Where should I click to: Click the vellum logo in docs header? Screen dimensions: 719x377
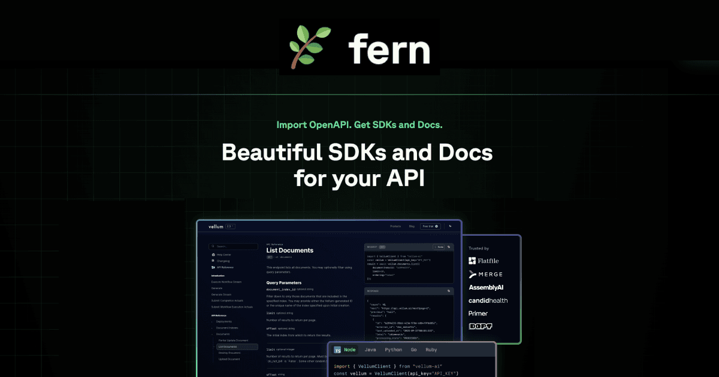216,227
